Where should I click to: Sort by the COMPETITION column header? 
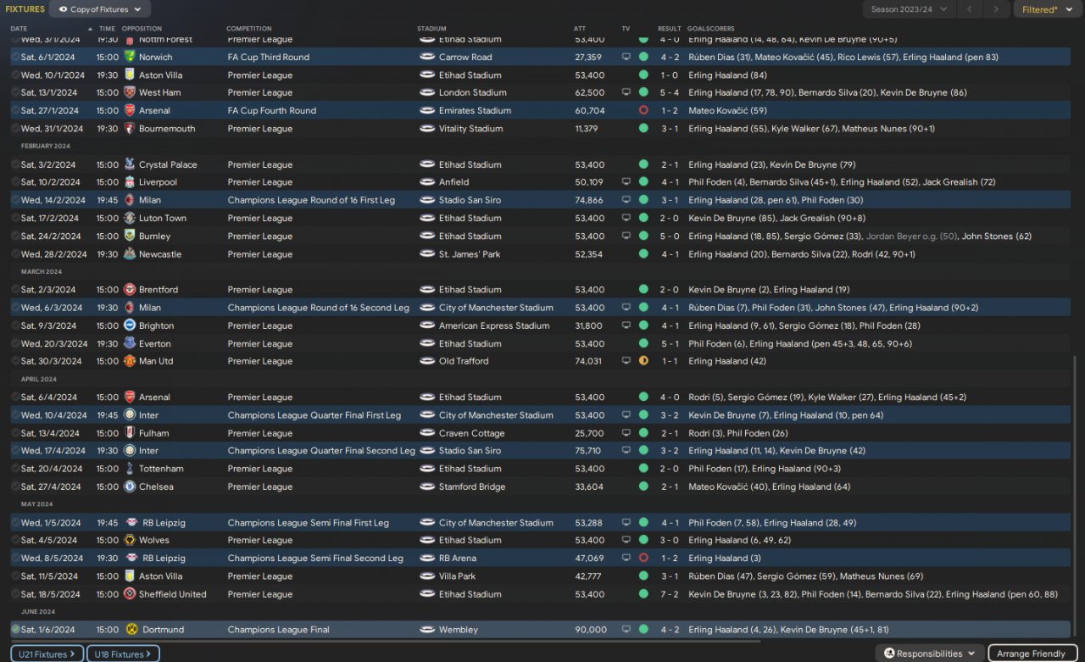click(249, 29)
